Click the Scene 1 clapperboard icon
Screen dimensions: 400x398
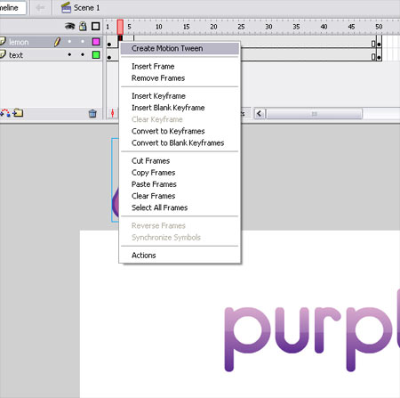coord(66,7)
